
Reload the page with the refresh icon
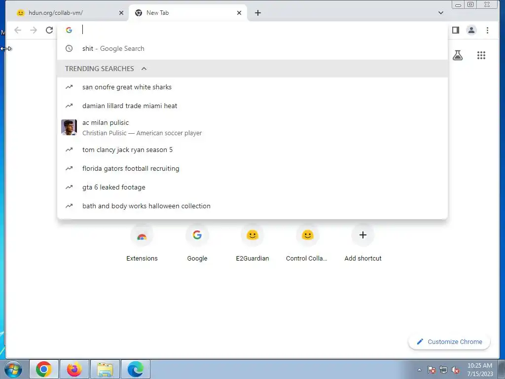click(x=49, y=30)
